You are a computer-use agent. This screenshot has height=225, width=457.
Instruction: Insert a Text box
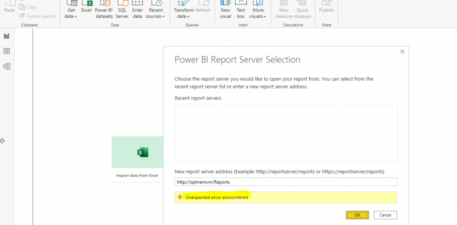[x=241, y=10]
